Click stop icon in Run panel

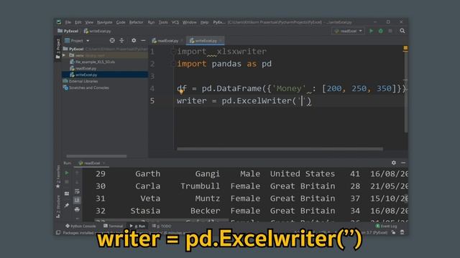click(x=67, y=182)
